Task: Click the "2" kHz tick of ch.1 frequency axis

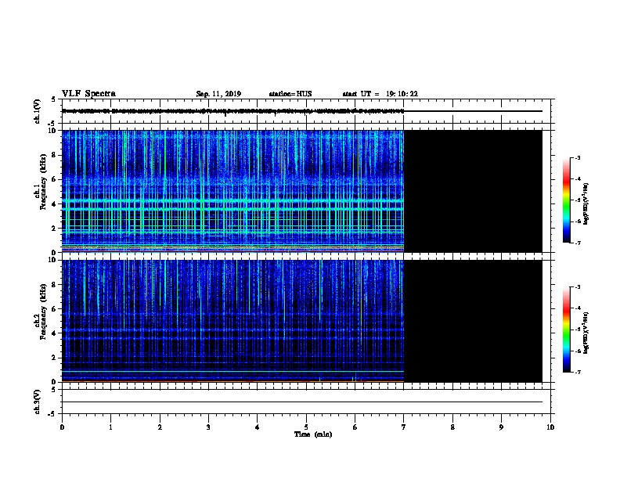Action: tap(55, 228)
